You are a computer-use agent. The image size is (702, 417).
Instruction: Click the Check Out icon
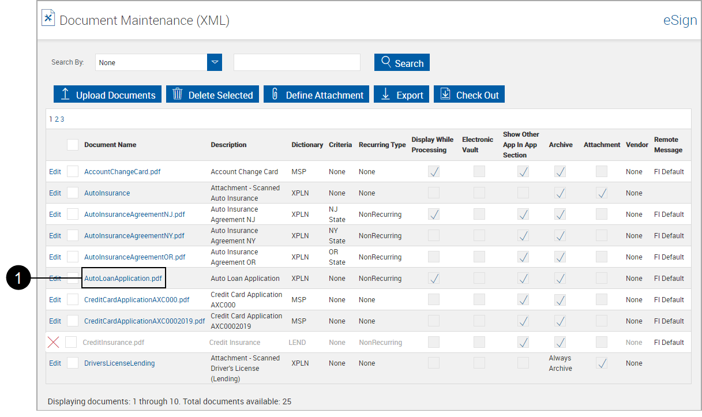[445, 93]
